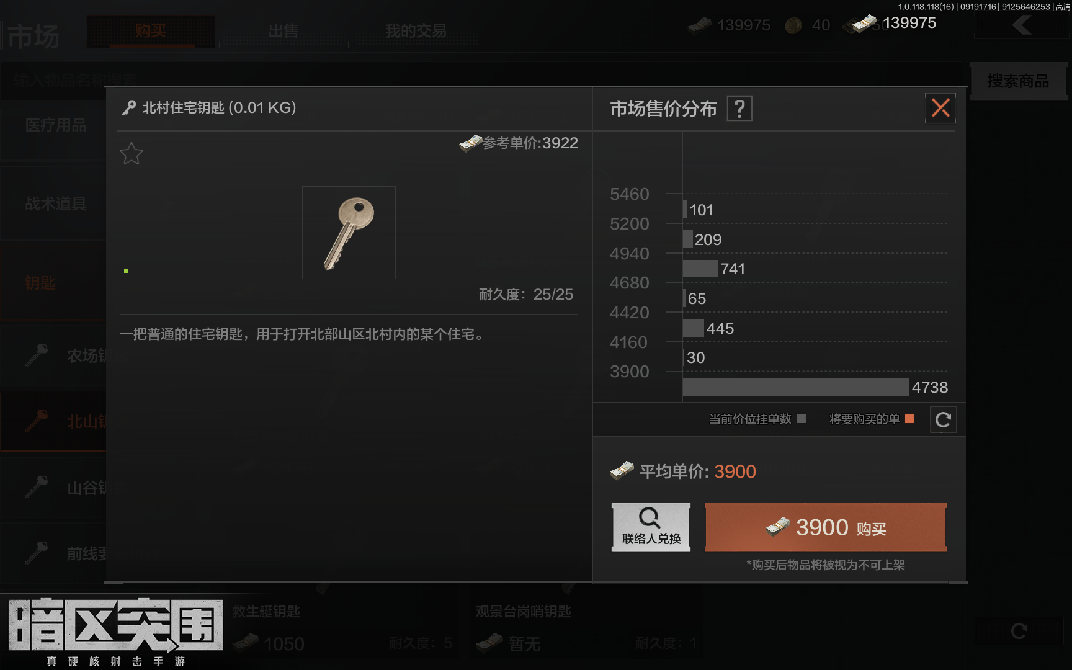Expand the 战术道具 category
The width and height of the screenshot is (1072, 670).
pos(55,203)
